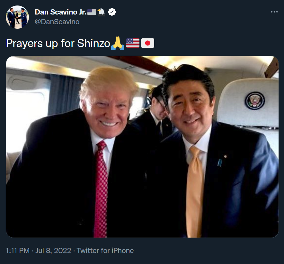This screenshot has height=264, width=284.
Task: Click the American flag emoji in tweet text
Action: click(x=133, y=43)
